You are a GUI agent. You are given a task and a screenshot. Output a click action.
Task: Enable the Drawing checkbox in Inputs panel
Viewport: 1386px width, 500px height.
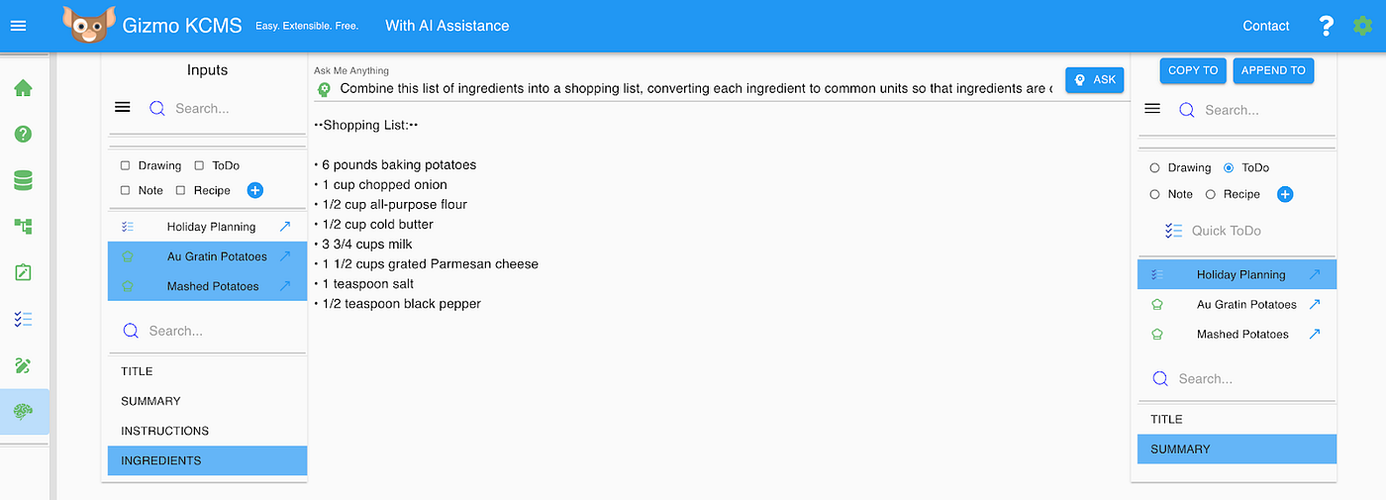[126, 165]
